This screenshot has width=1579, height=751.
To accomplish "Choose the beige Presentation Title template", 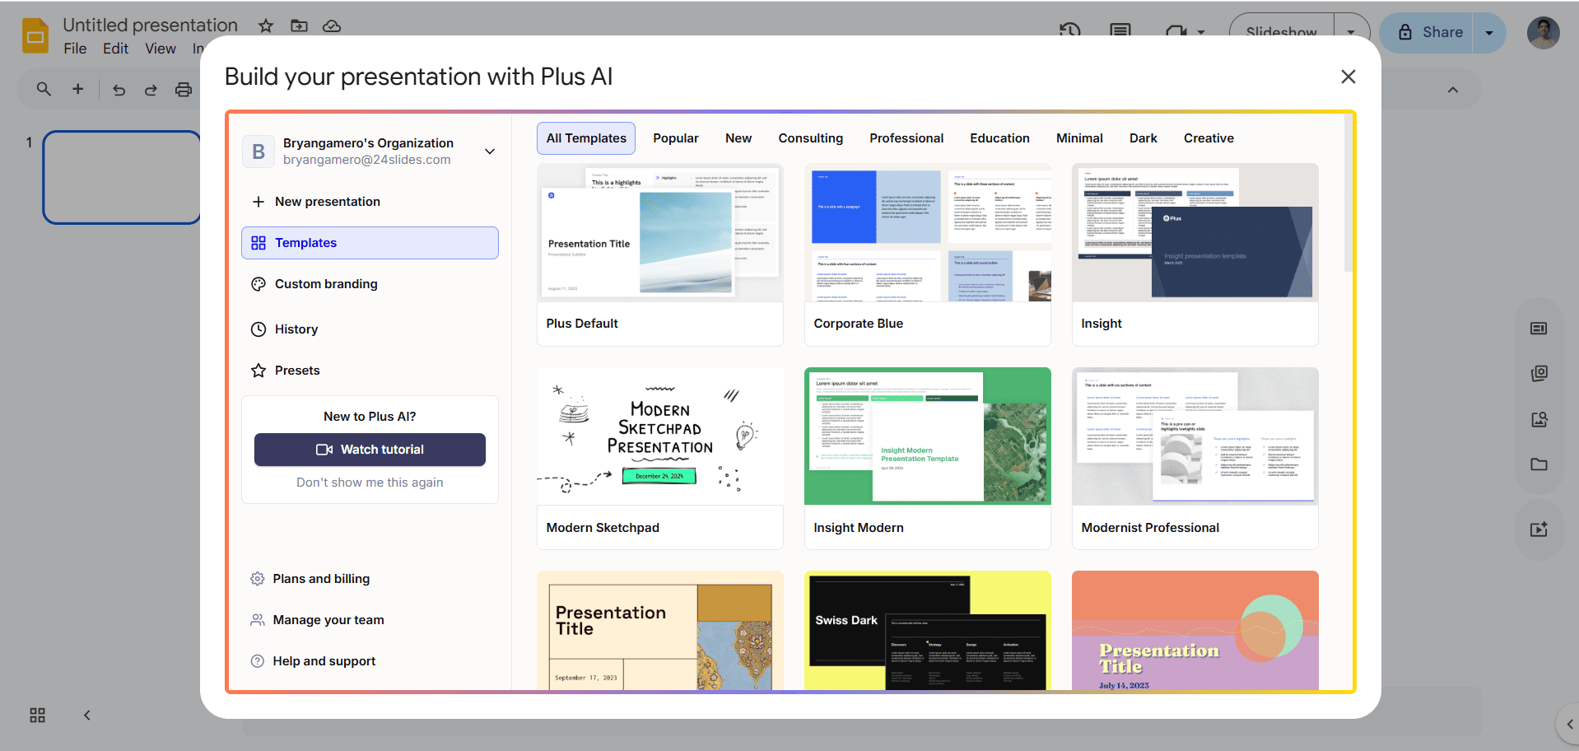I will pos(660,631).
